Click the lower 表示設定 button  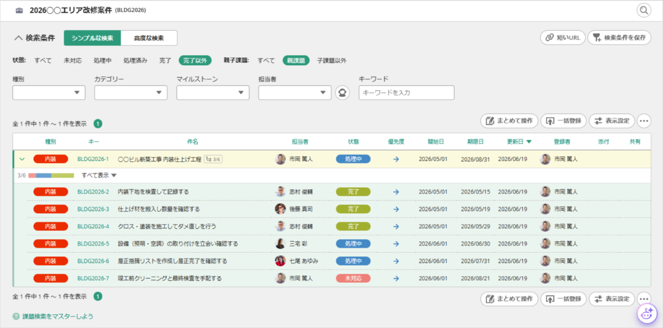(x=612, y=299)
